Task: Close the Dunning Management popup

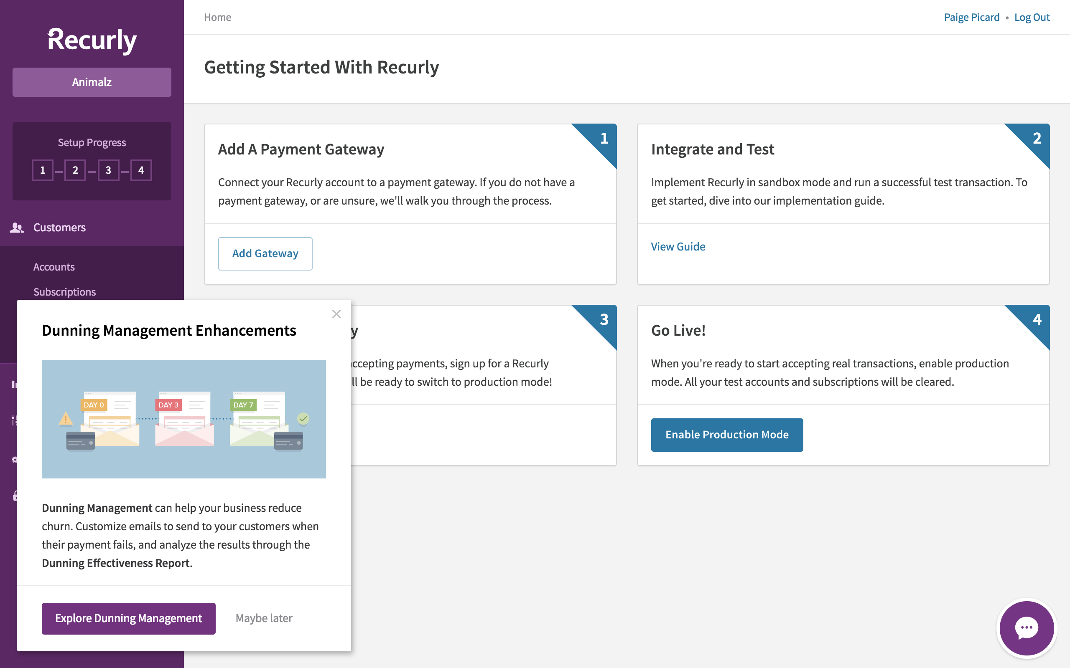Action: pyautogui.click(x=336, y=314)
